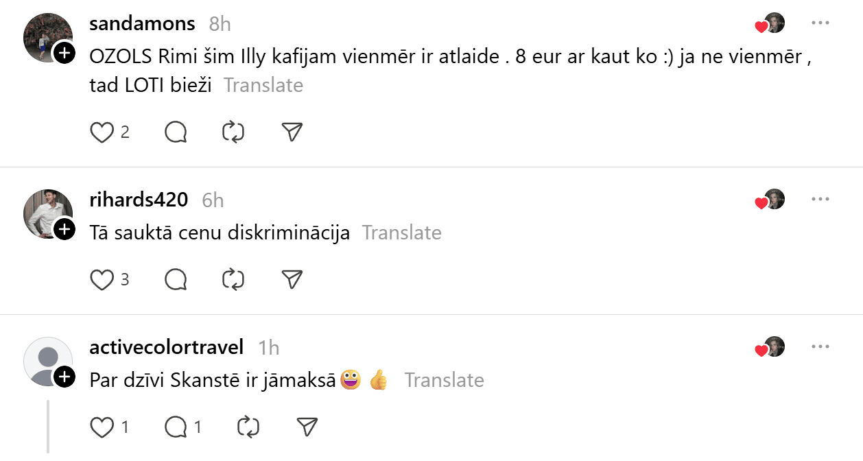Open more options for activecolortravel comment
The image size is (863, 461).
820,346
